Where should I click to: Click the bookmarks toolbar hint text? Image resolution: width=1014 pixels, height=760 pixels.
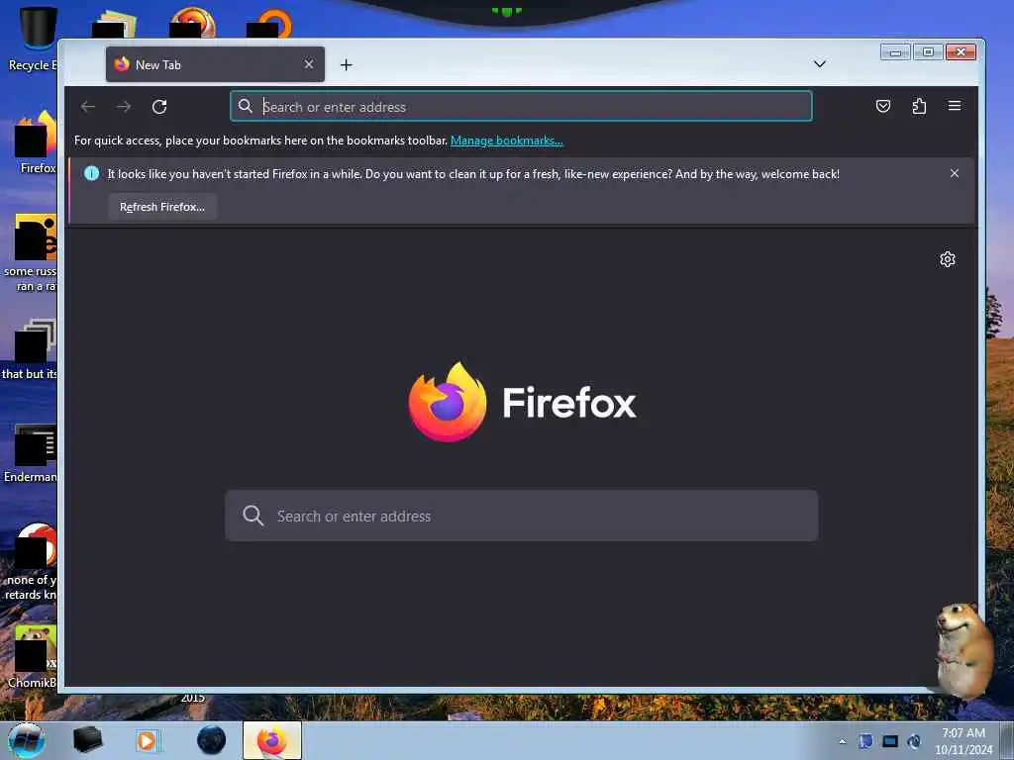point(260,141)
